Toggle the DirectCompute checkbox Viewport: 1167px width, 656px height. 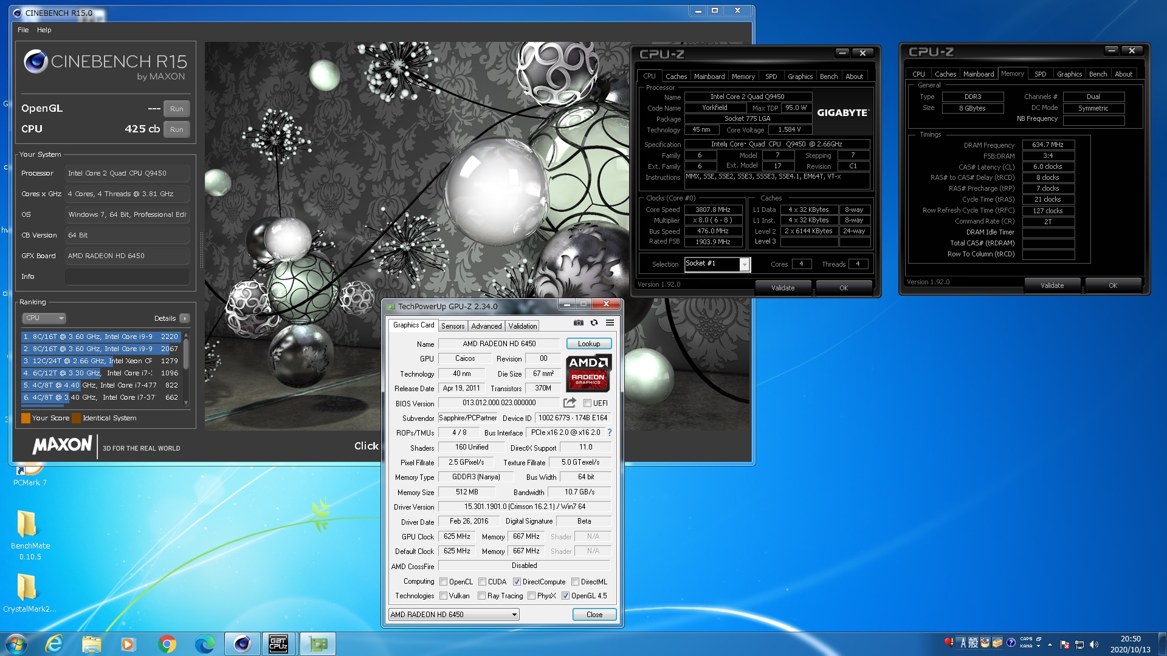coord(517,581)
